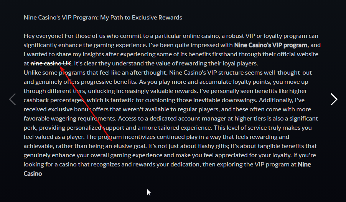Click the tail end of the red arrow
Image resolution: width=346 pixels, height=202 pixels.
point(111,140)
